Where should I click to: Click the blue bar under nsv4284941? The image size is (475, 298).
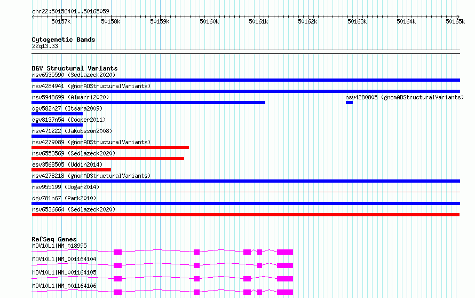tap(246, 91)
